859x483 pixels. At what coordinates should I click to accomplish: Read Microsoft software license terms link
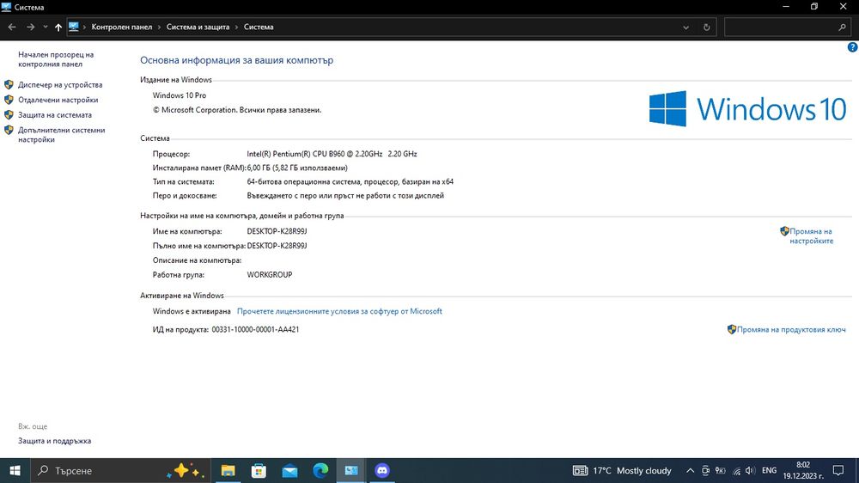tap(339, 311)
